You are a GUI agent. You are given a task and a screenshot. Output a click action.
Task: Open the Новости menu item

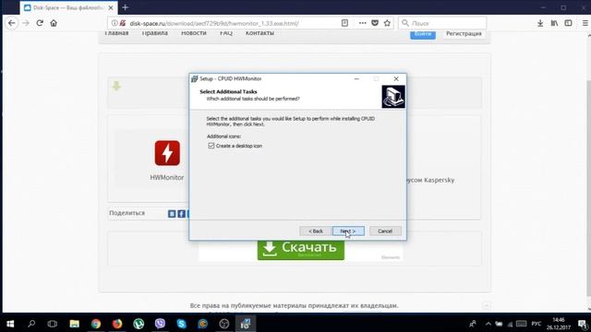click(194, 33)
